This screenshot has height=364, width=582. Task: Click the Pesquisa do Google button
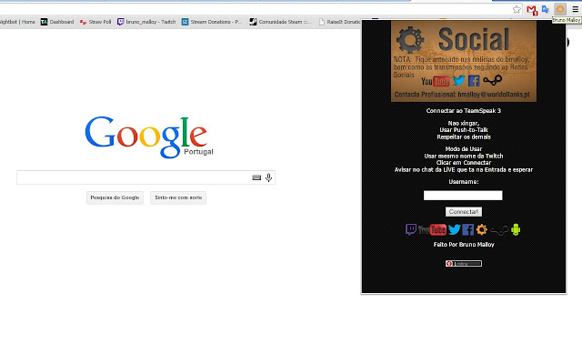pos(115,197)
